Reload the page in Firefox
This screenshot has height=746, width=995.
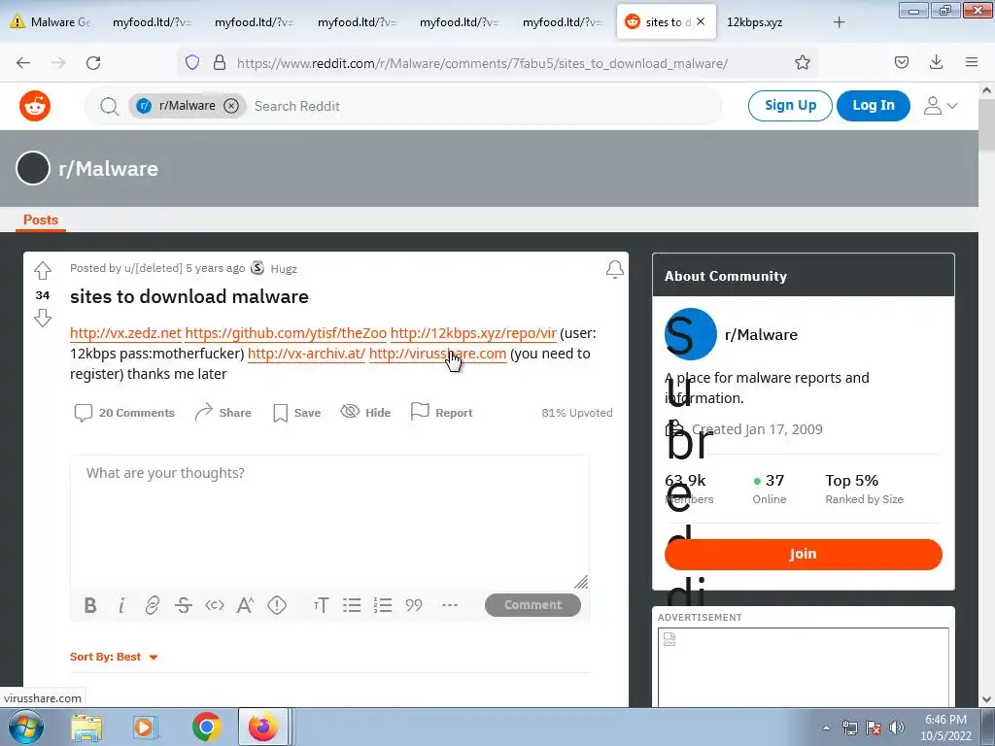pos(93,62)
